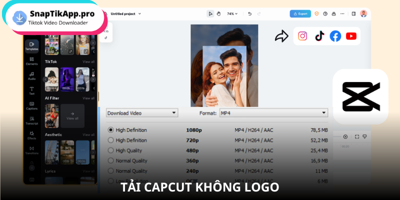This screenshot has width=400, height=200.
Task: Click the icon right of the fit-to-screen icon
Action: pyautogui.click(x=364, y=136)
